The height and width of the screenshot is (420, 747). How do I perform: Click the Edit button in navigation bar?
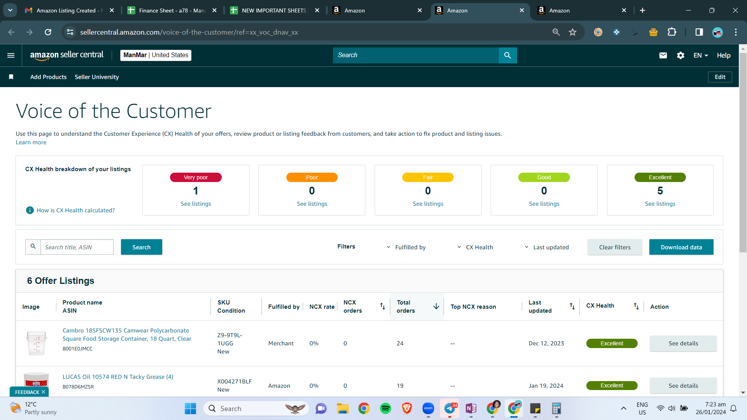pos(720,77)
